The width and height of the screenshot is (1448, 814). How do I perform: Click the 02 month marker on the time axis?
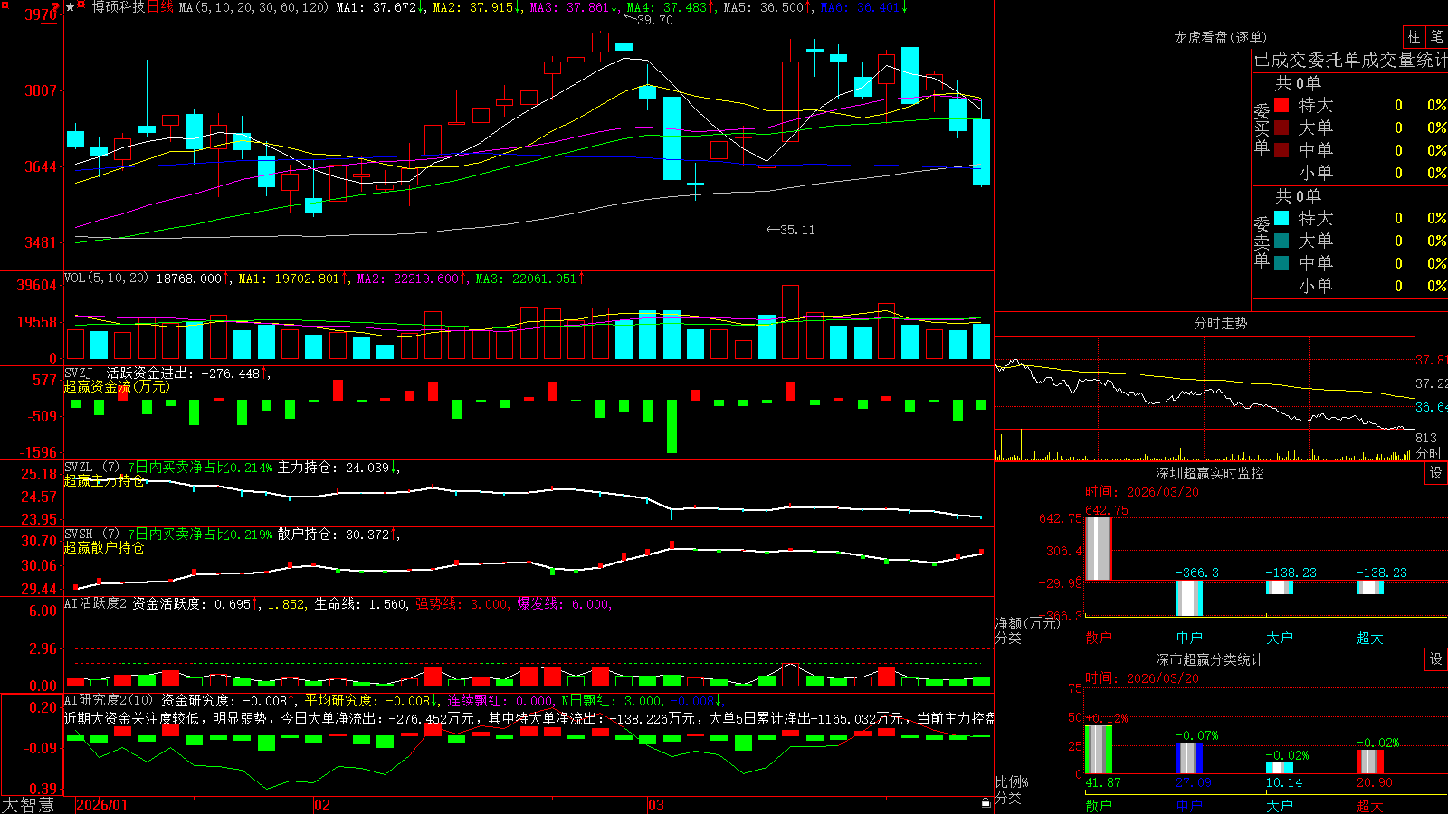(x=322, y=805)
